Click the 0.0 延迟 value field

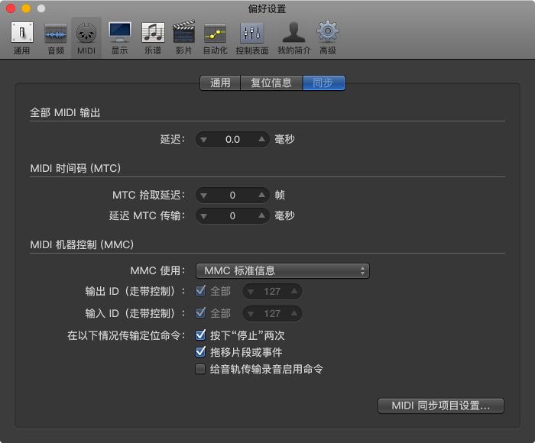pos(232,140)
